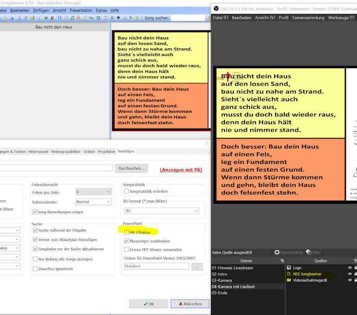Click the Bau nicht dein Haus header button

click(54, 27)
